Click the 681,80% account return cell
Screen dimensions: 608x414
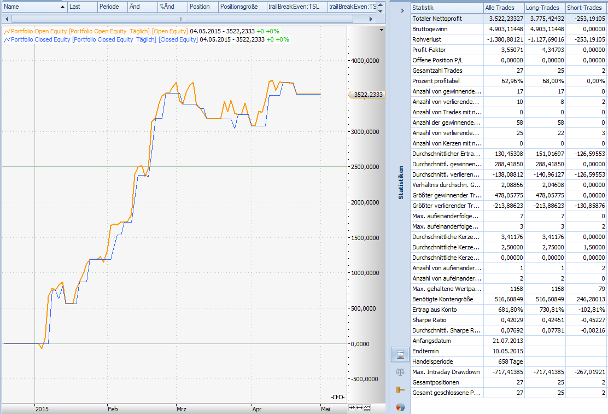(x=504, y=310)
